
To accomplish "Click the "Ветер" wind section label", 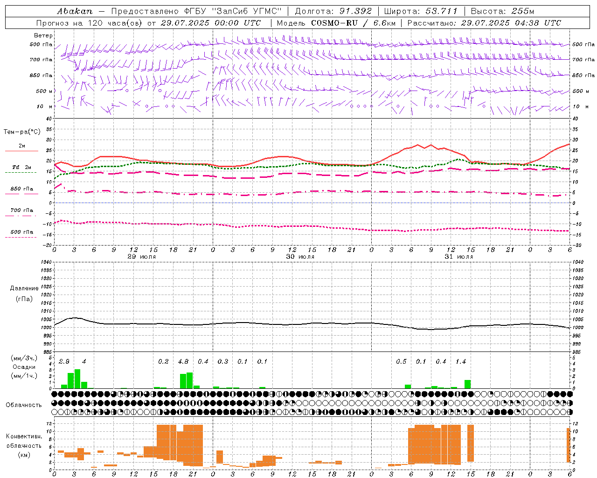I will [x=43, y=35].
